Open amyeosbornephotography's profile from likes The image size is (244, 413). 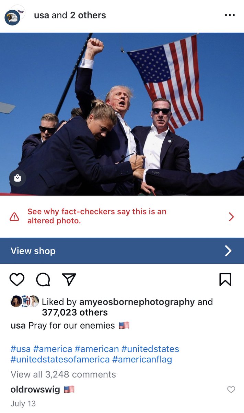pos(137,302)
